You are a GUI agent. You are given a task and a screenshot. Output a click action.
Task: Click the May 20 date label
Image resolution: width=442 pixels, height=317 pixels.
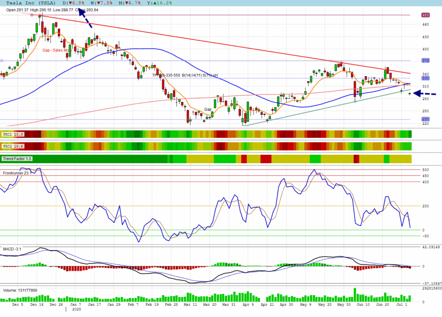point(325,304)
